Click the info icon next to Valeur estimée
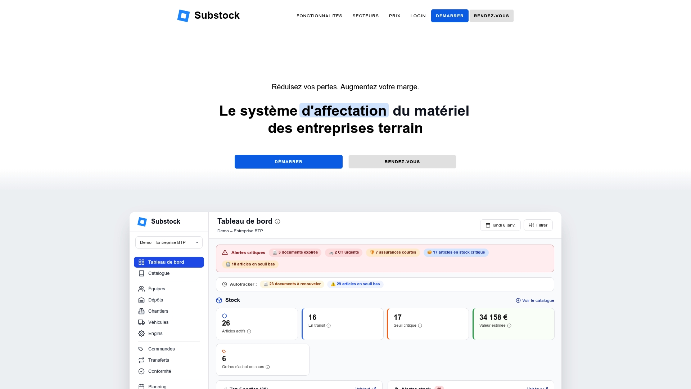691x389 pixels. [x=509, y=326]
